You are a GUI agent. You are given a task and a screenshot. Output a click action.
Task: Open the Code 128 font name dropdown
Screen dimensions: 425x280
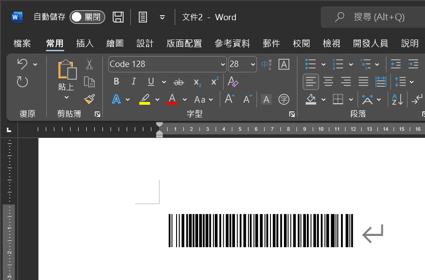point(223,65)
